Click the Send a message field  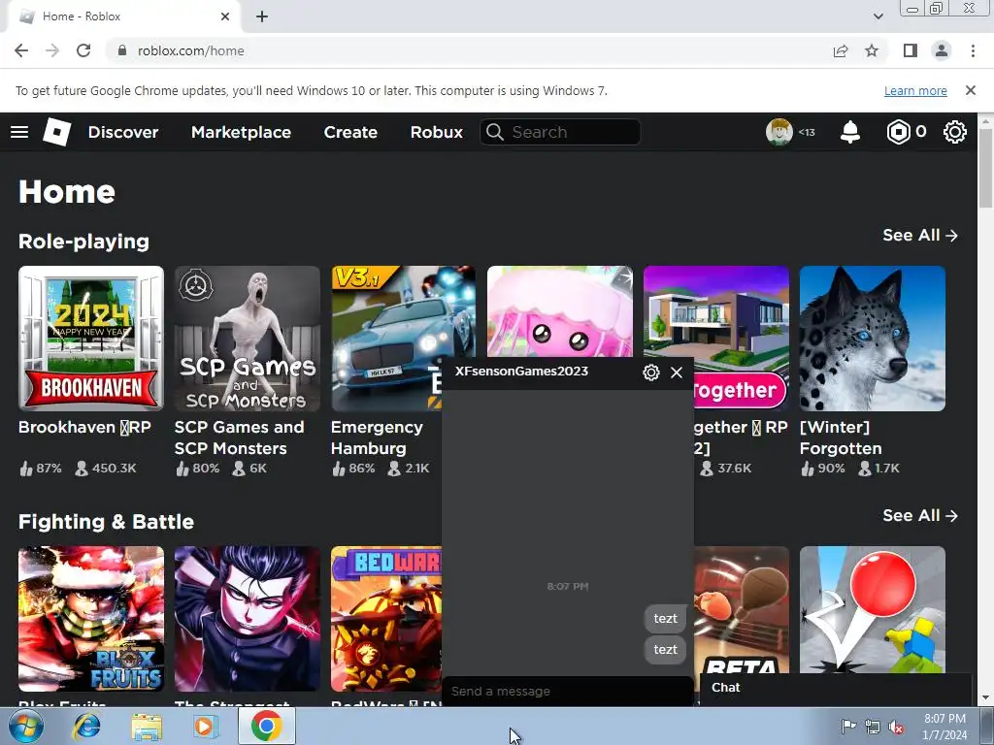tap(567, 691)
